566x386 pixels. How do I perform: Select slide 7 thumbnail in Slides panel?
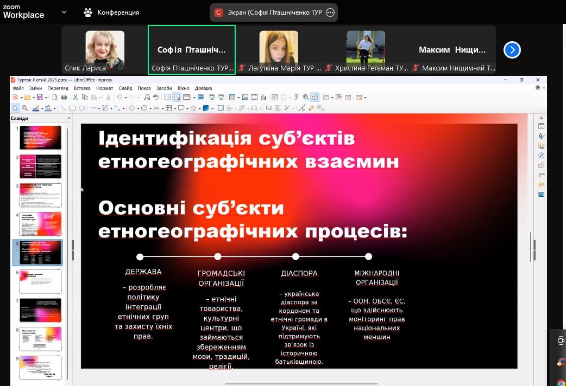41,310
